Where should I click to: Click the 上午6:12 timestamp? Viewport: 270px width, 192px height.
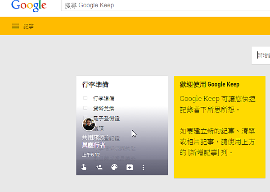click(x=91, y=155)
